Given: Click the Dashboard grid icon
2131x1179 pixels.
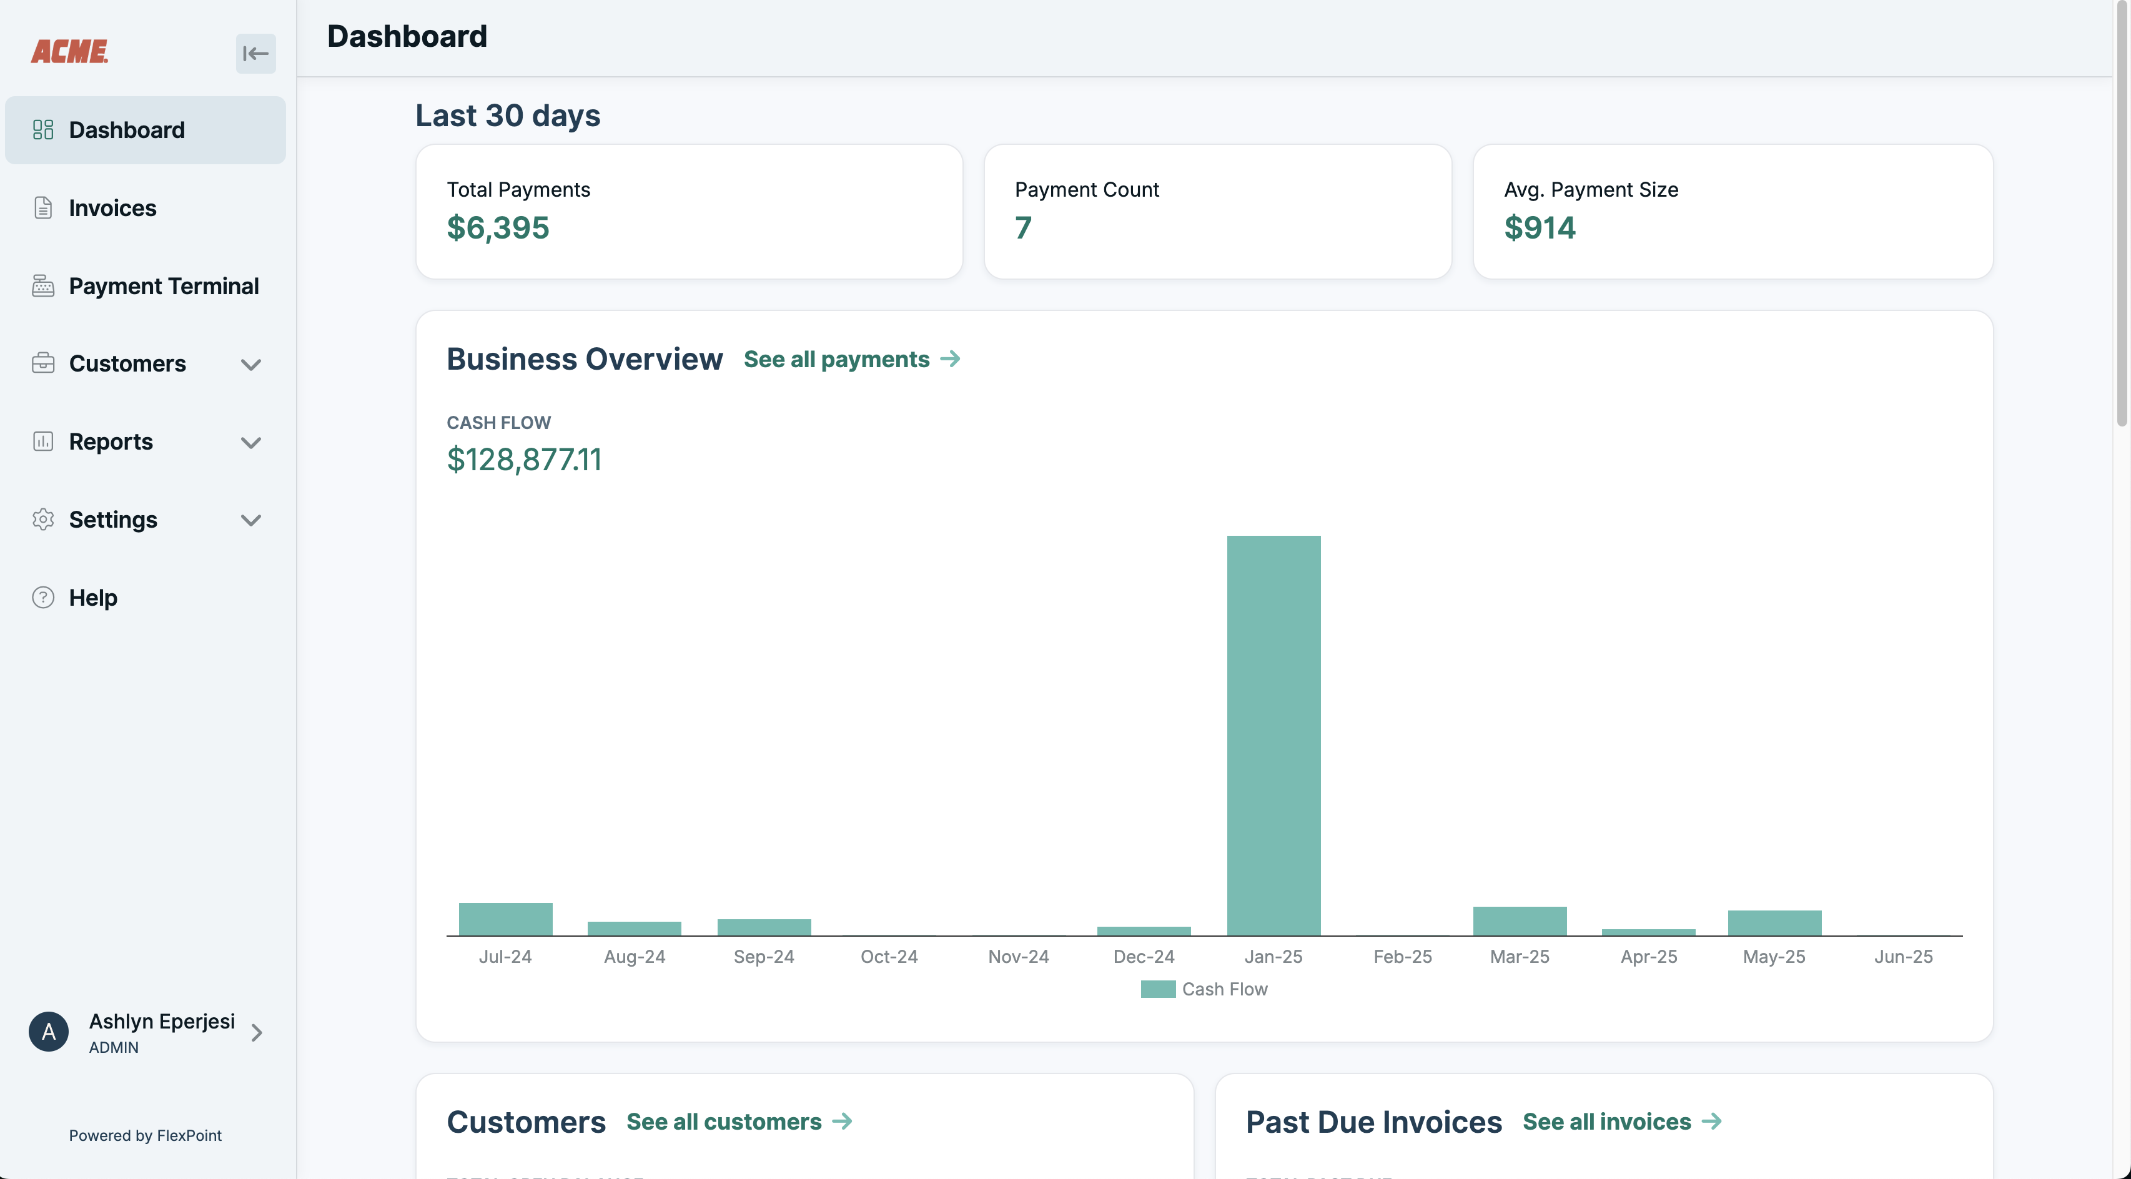Looking at the screenshot, I should [x=43, y=130].
